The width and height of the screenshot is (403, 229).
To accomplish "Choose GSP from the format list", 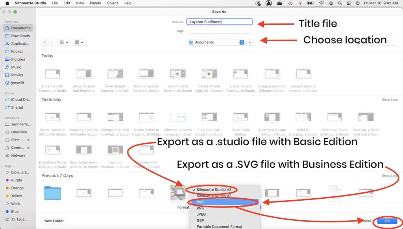I will (x=225, y=220).
